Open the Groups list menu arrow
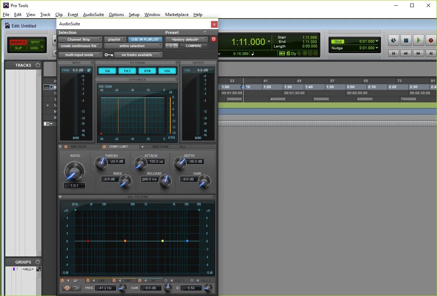The height and width of the screenshot is (296, 437). 38,262
